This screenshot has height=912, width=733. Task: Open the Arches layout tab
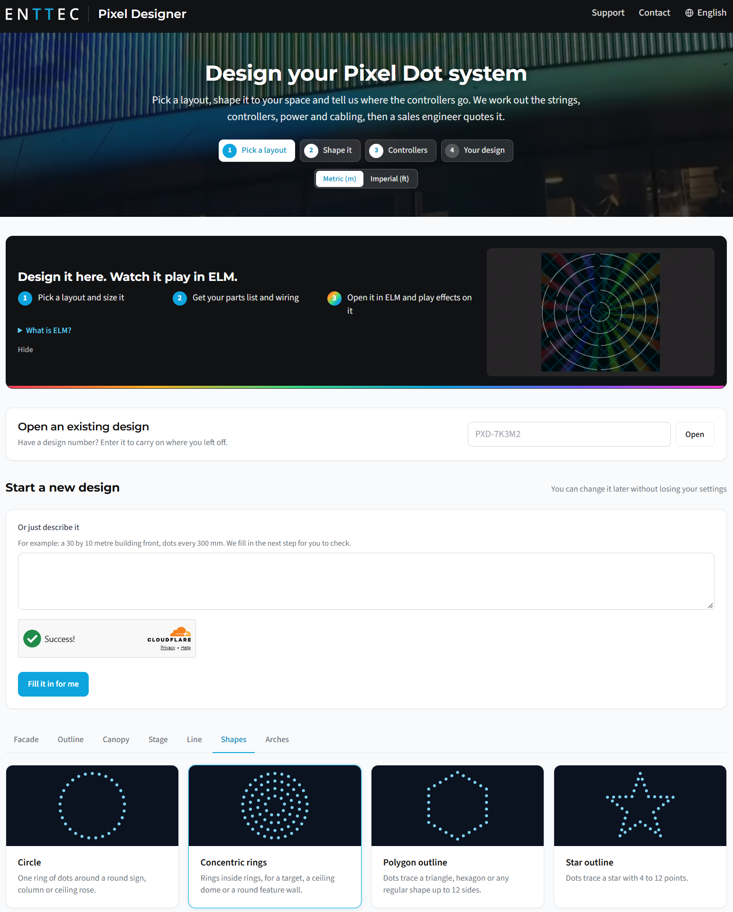(x=277, y=739)
